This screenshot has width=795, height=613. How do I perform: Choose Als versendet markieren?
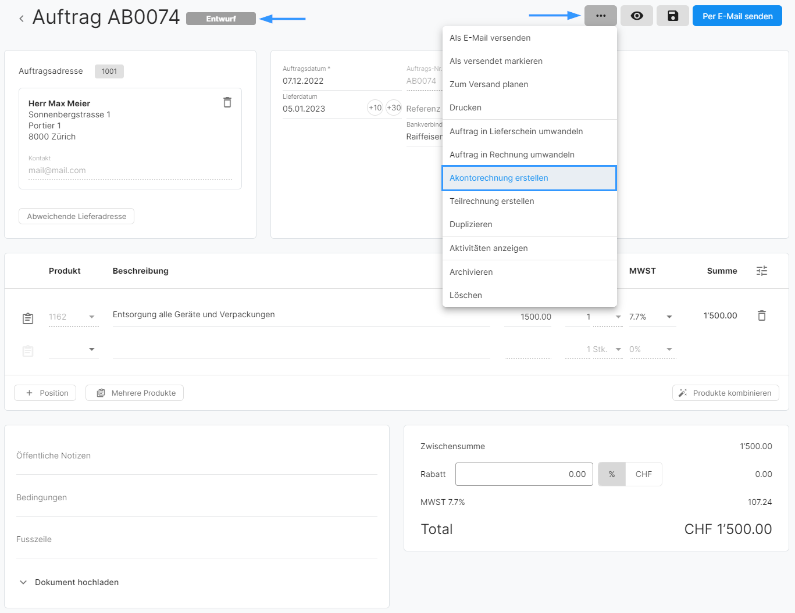coord(529,61)
